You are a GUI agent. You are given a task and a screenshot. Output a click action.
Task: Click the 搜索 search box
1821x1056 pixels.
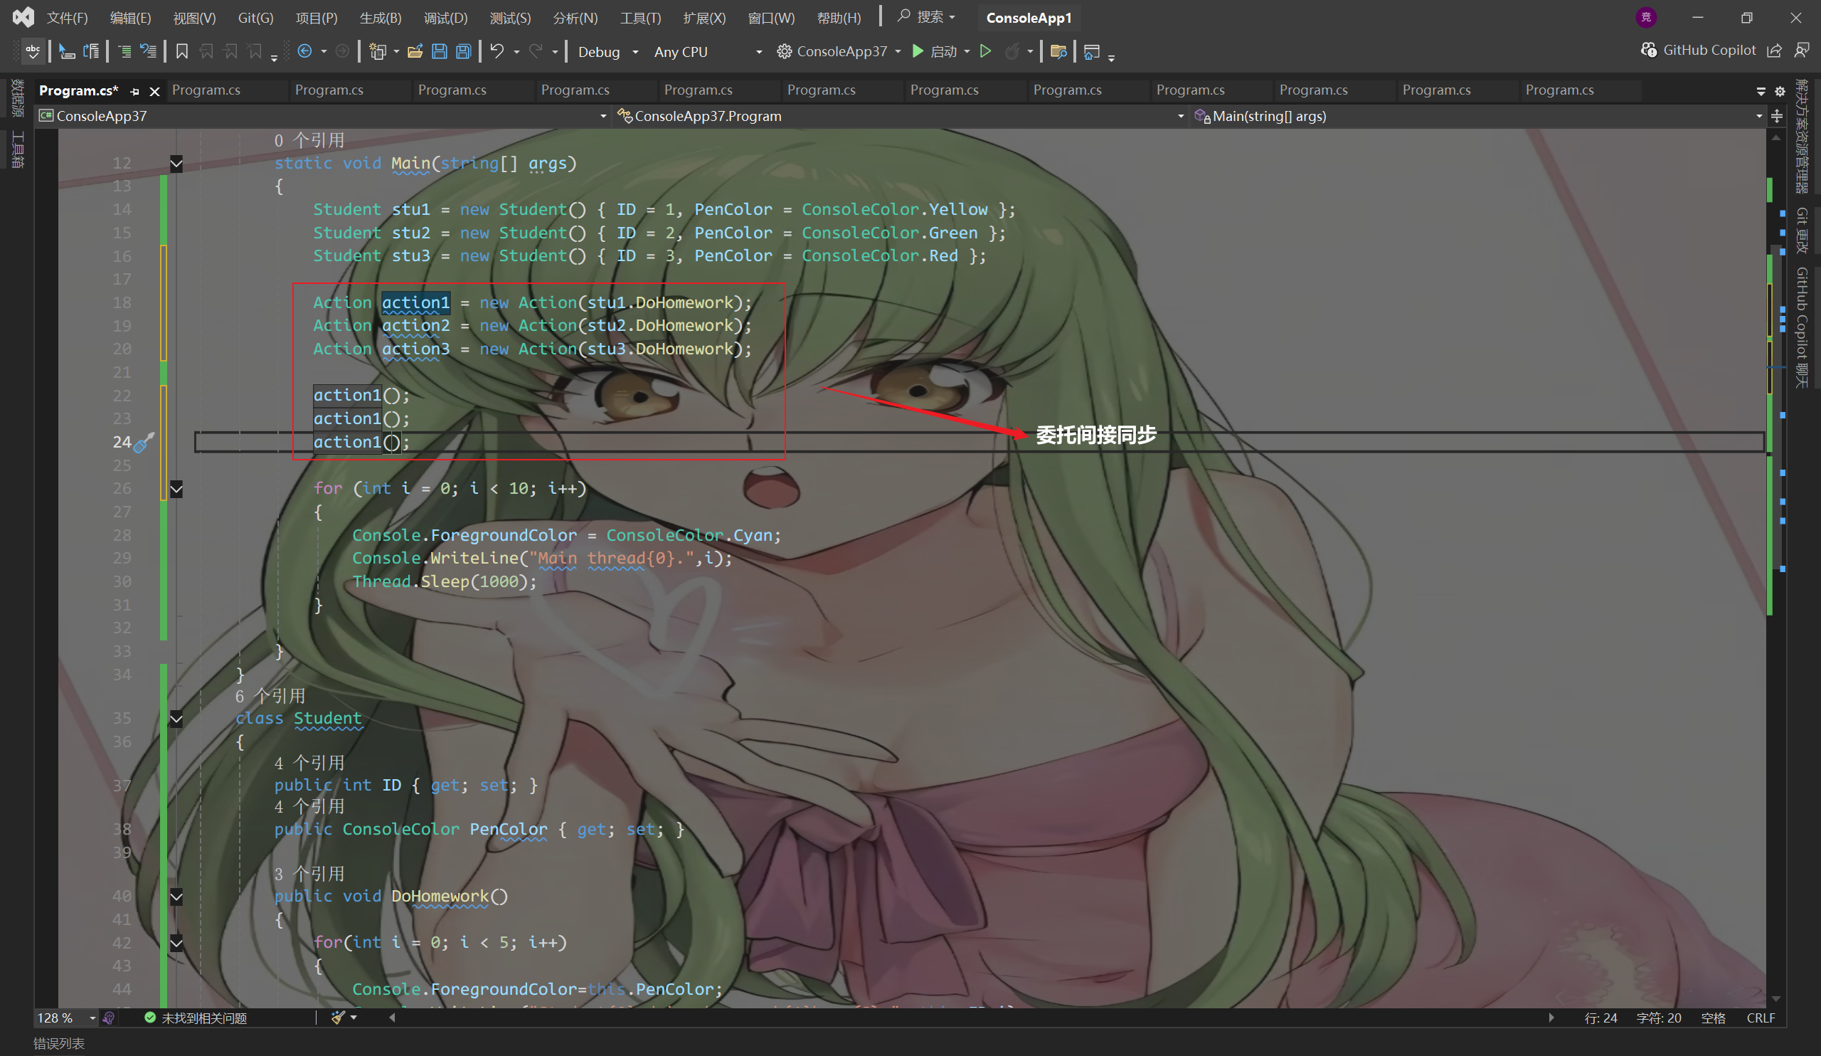coord(927,16)
